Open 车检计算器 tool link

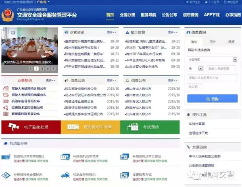(x=197, y=124)
